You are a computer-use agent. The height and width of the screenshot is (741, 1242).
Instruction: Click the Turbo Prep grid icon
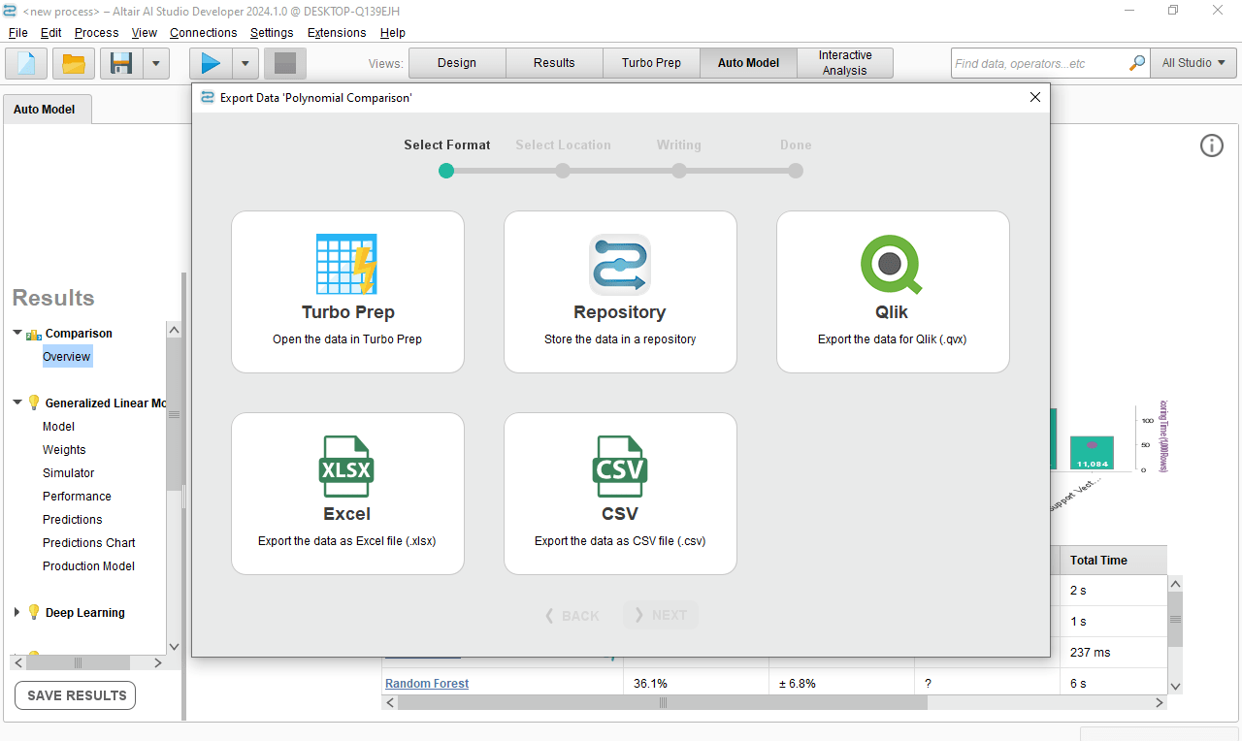(x=346, y=264)
